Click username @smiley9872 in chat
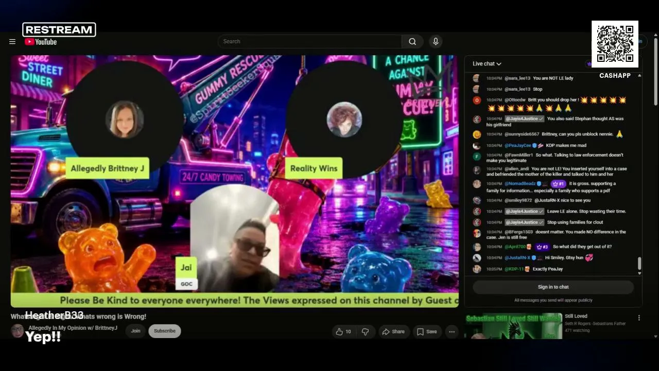659x371 pixels. [x=518, y=200]
